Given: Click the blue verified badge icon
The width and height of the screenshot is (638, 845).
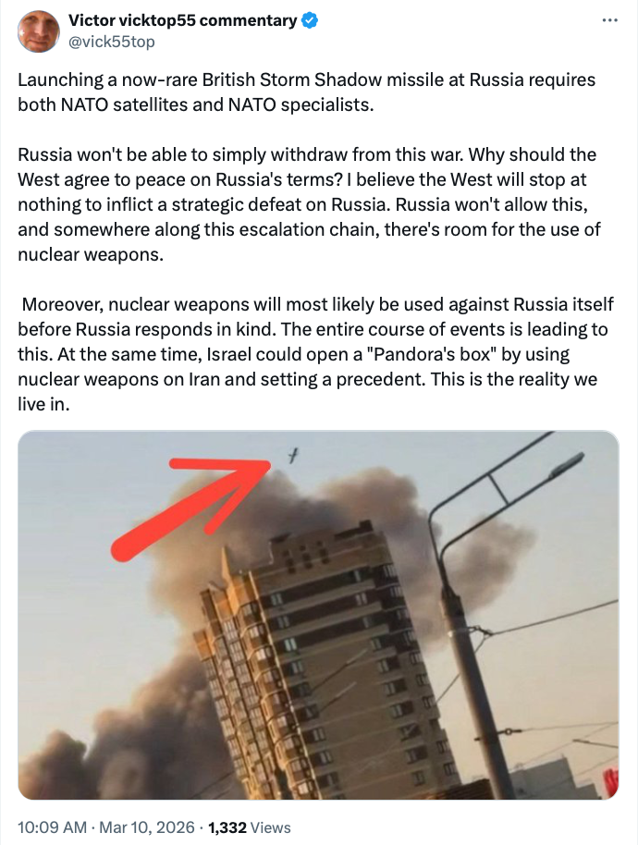Looking at the screenshot, I should tap(310, 20).
